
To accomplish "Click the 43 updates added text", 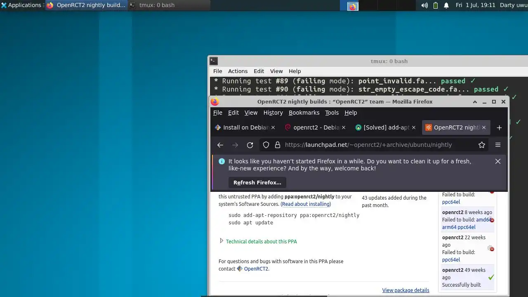I will tap(394, 201).
